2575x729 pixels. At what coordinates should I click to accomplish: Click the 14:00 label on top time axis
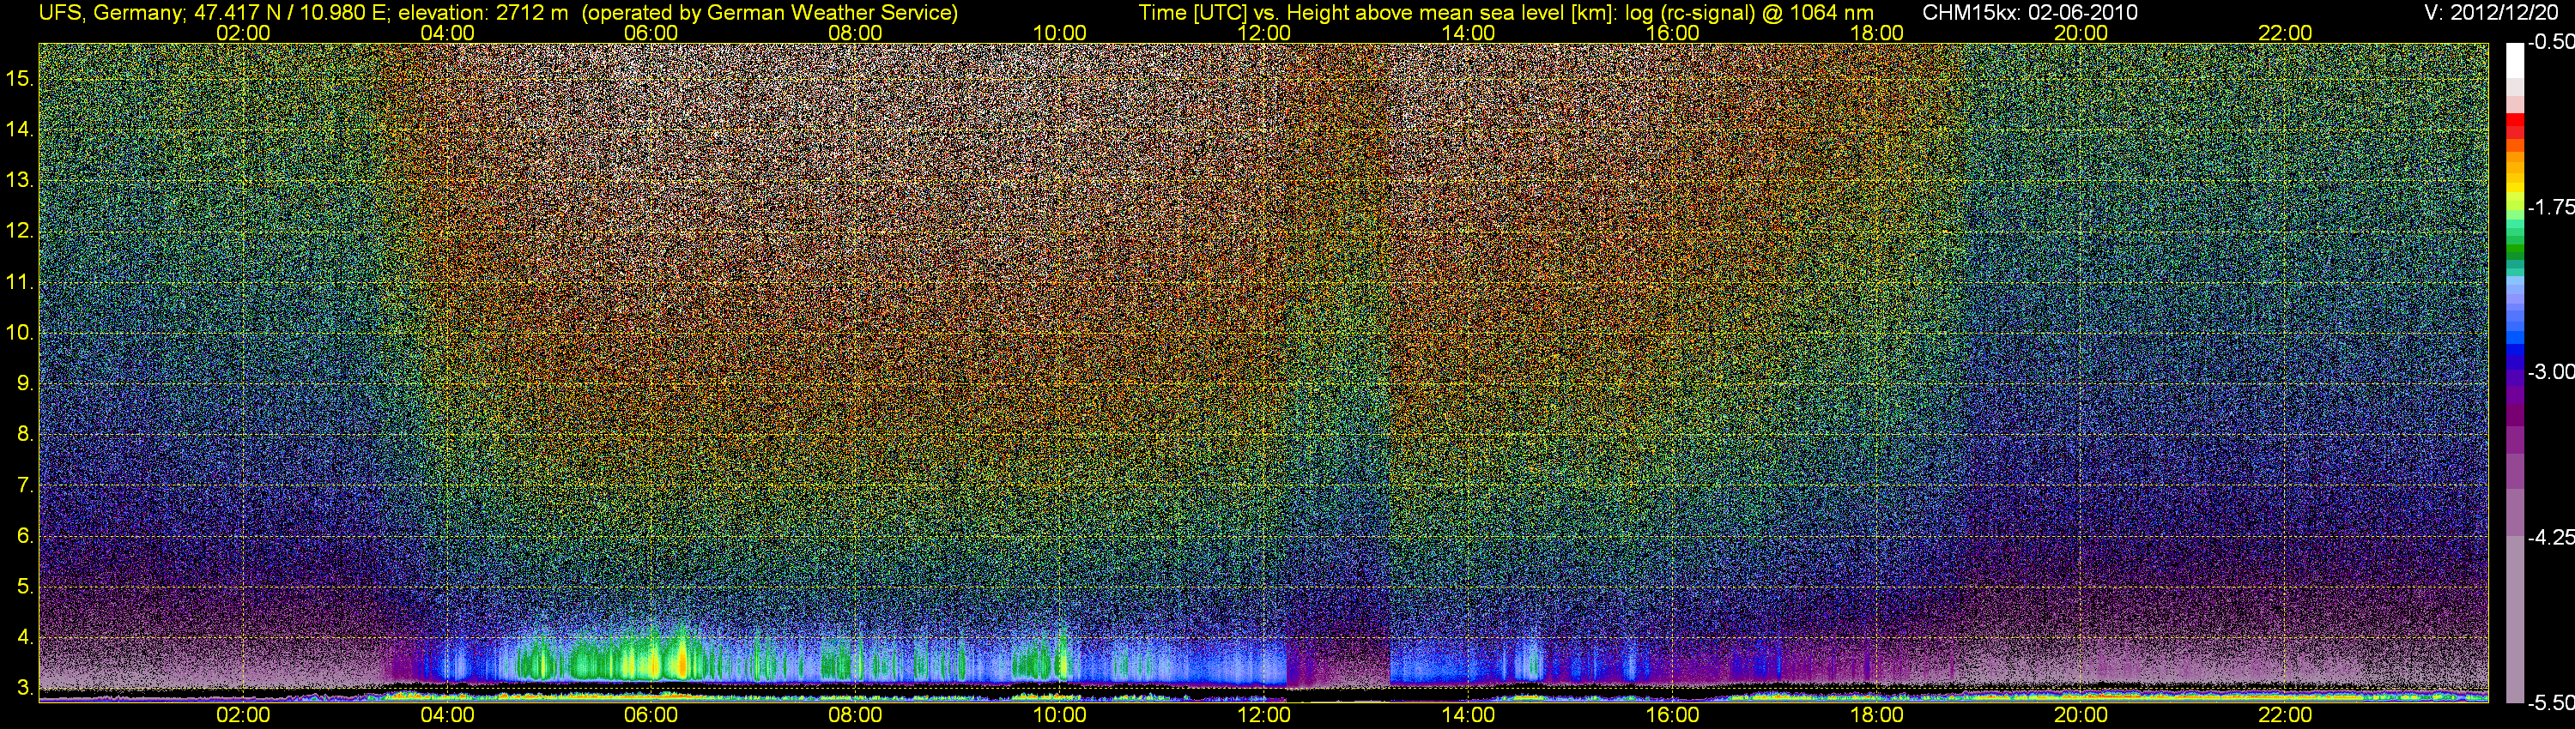(1468, 33)
